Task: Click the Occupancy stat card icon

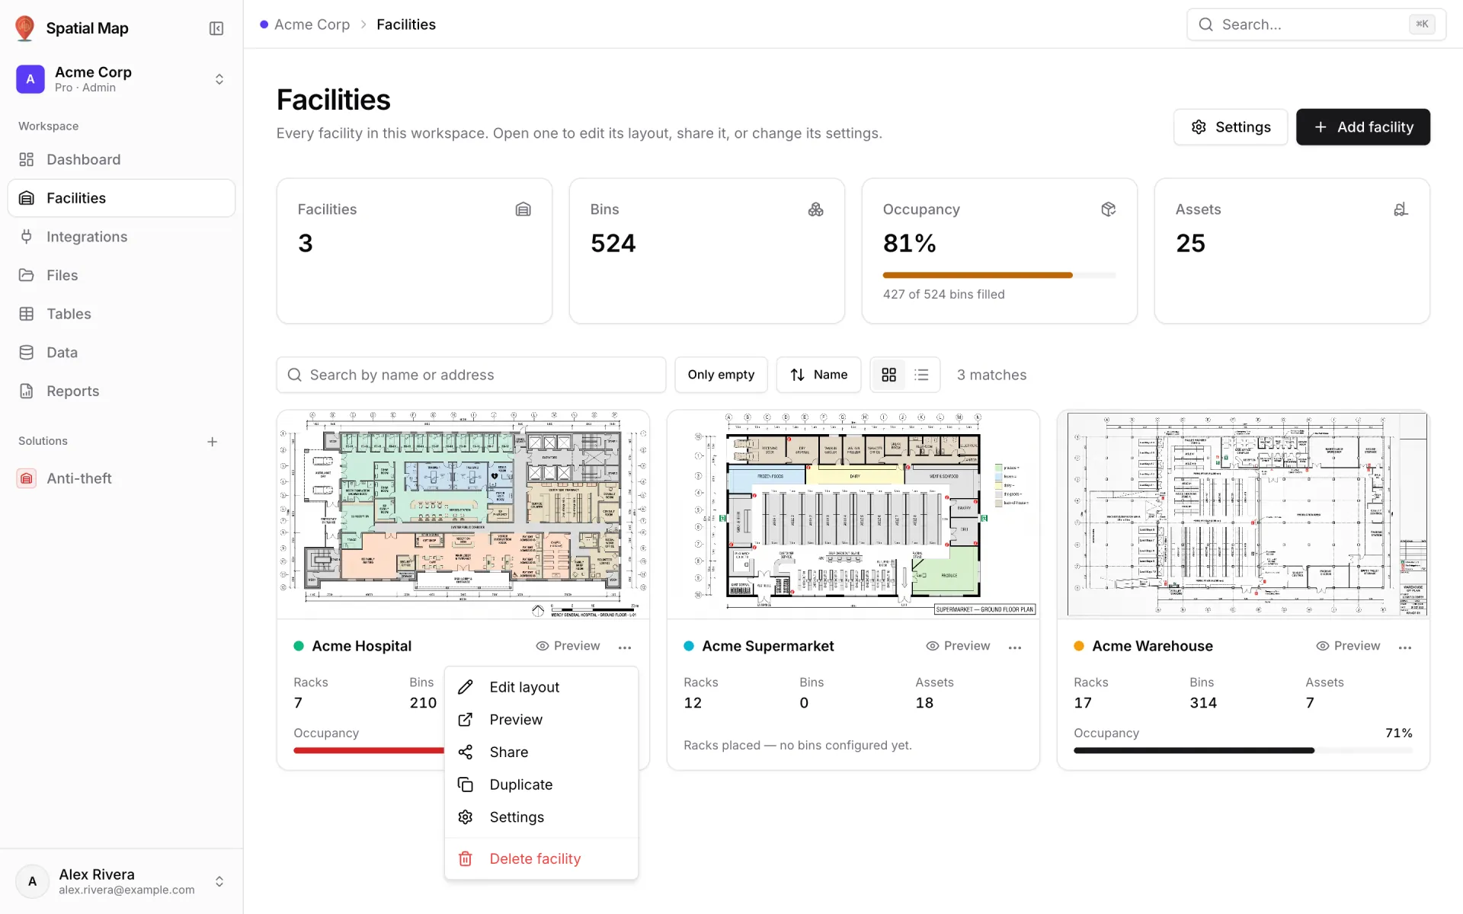Action: point(1108,209)
